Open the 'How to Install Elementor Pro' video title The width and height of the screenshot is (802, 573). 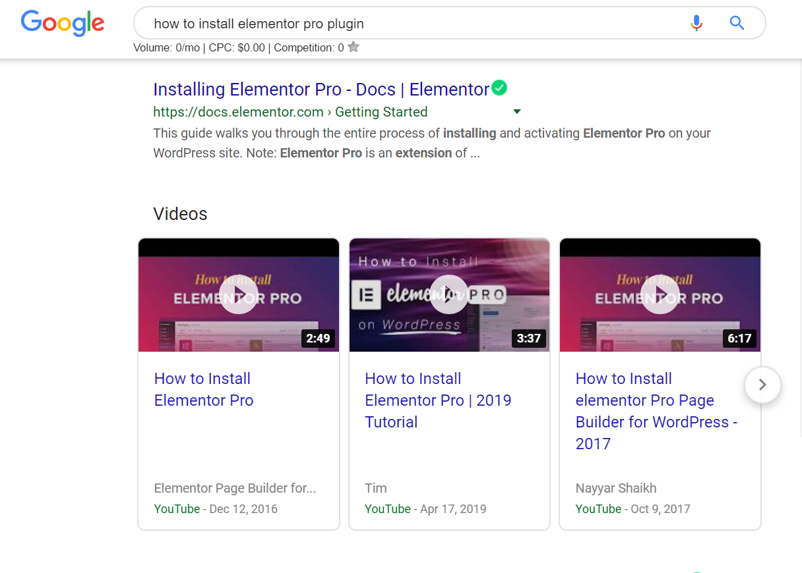(x=204, y=389)
